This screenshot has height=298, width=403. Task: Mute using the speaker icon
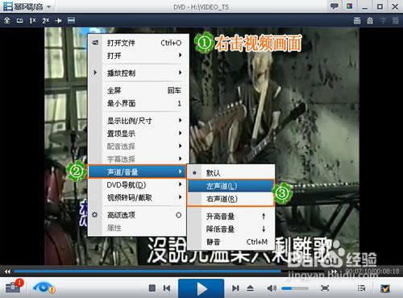(272, 288)
